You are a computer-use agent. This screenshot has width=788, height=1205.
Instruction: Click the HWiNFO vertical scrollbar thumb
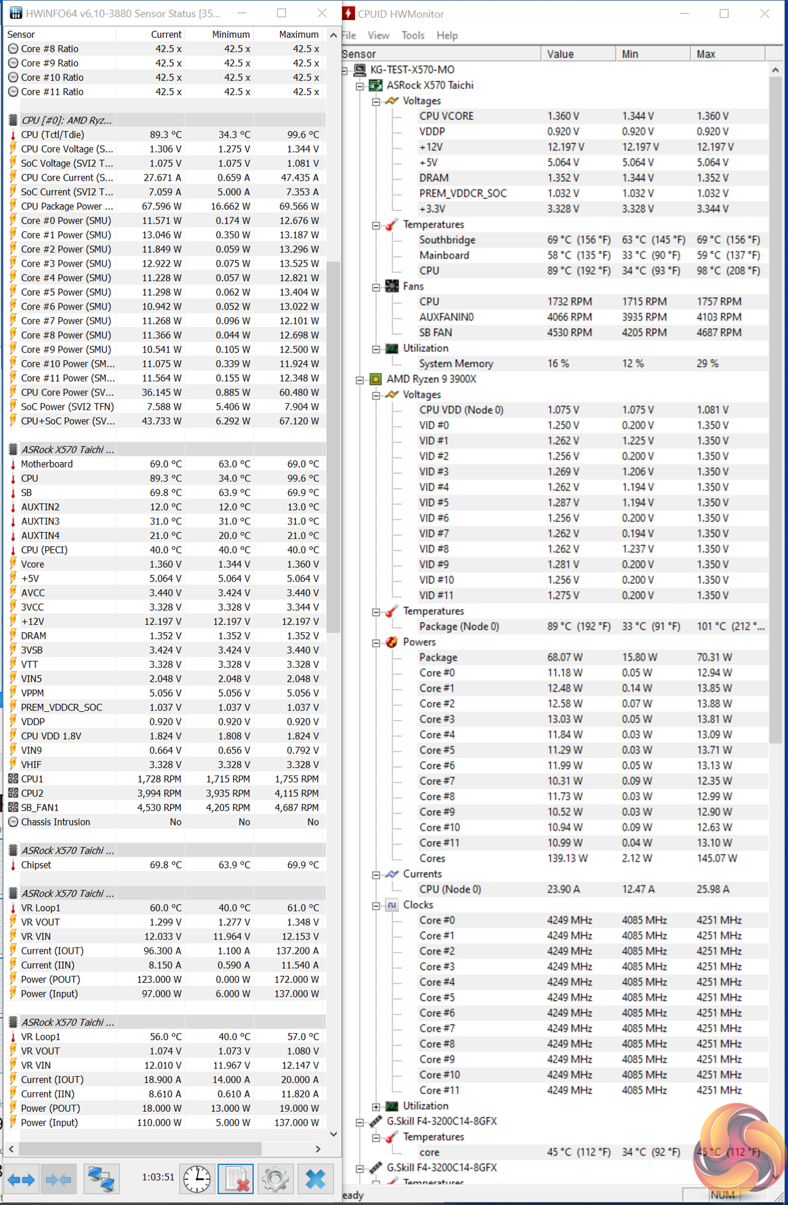coord(333,447)
